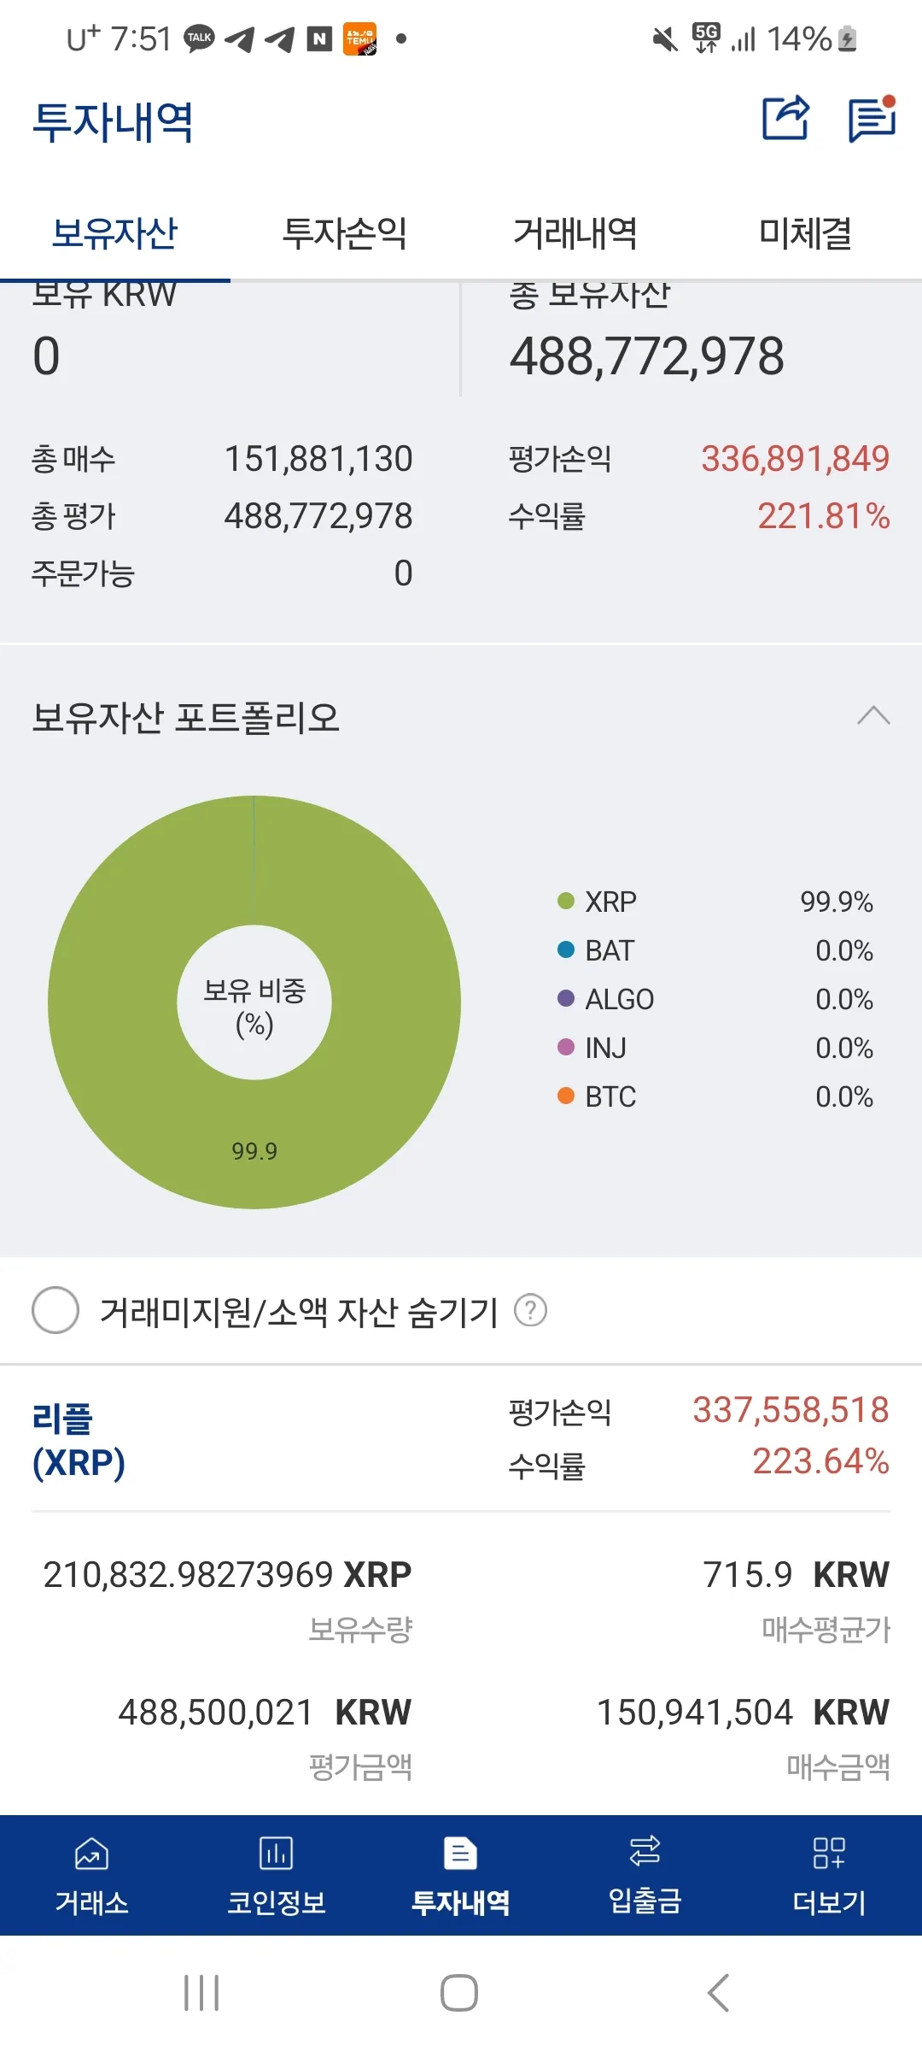Open 리플 (XRP) asset details

pyautogui.click(x=79, y=1439)
